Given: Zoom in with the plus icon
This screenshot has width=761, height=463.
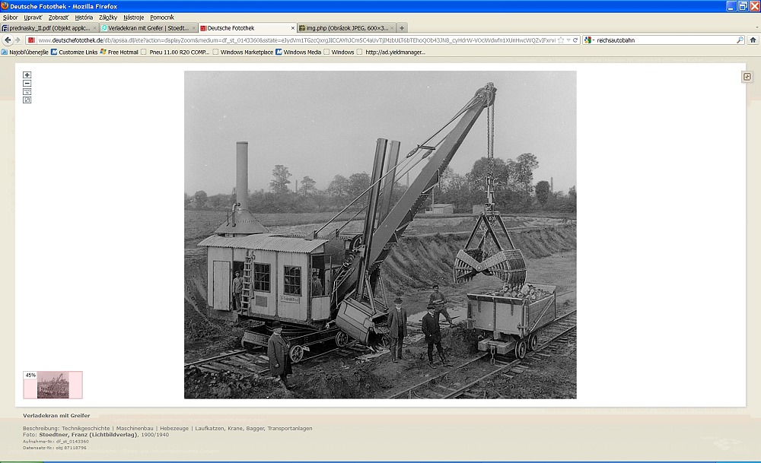Looking at the screenshot, I should (x=27, y=75).
